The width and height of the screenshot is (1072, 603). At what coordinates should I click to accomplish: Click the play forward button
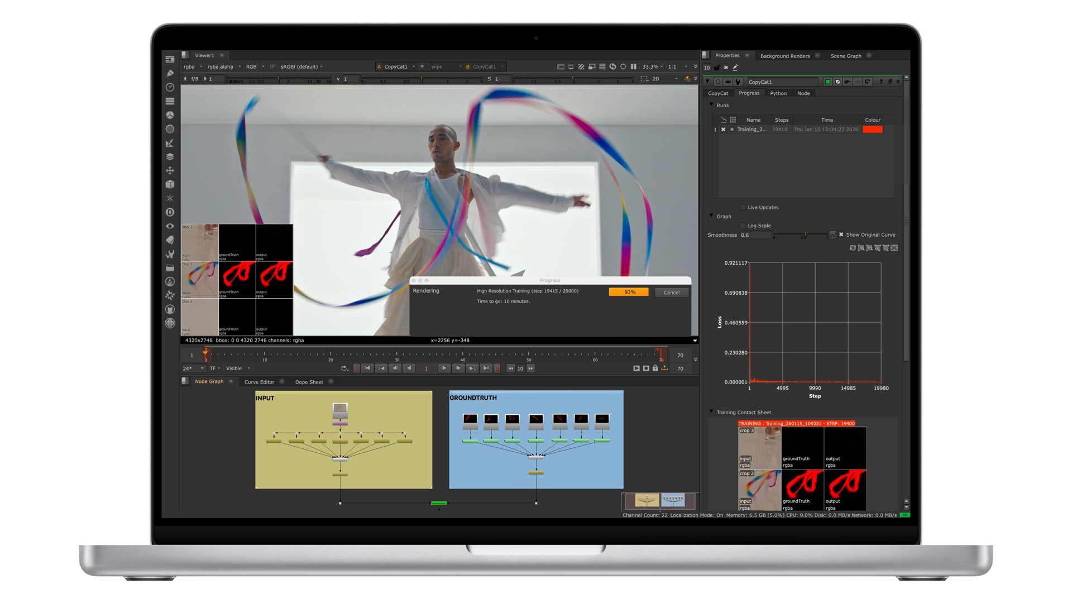tap(444, 368)
